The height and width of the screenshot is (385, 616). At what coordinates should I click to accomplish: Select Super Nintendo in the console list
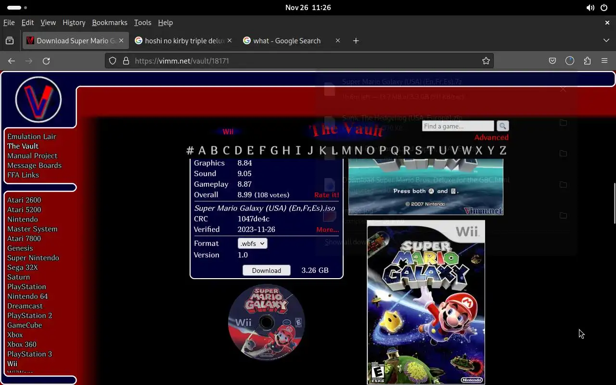tap(33, 258)
